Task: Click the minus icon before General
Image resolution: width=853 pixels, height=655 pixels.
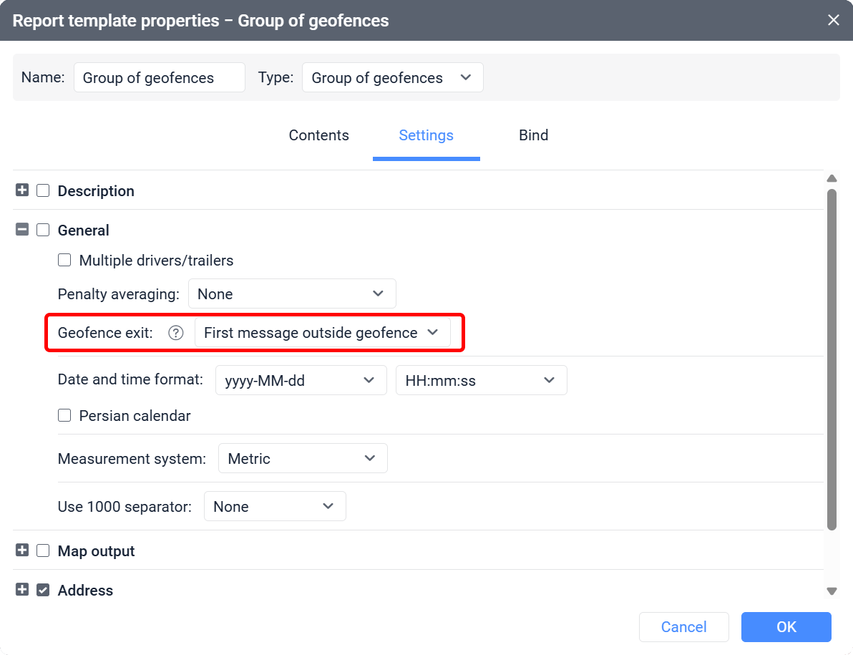Action: point(21,230)
